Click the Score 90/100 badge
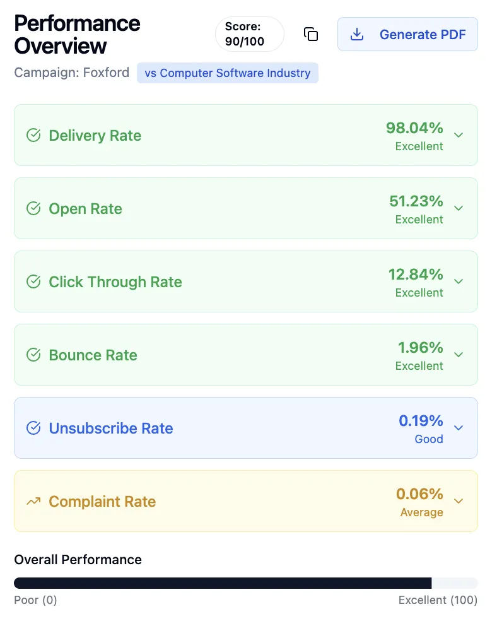The image size is (497, 621). 249,34
